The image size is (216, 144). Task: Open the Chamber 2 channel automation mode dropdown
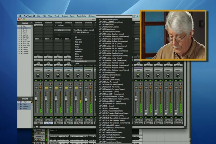tap(178, 65)
